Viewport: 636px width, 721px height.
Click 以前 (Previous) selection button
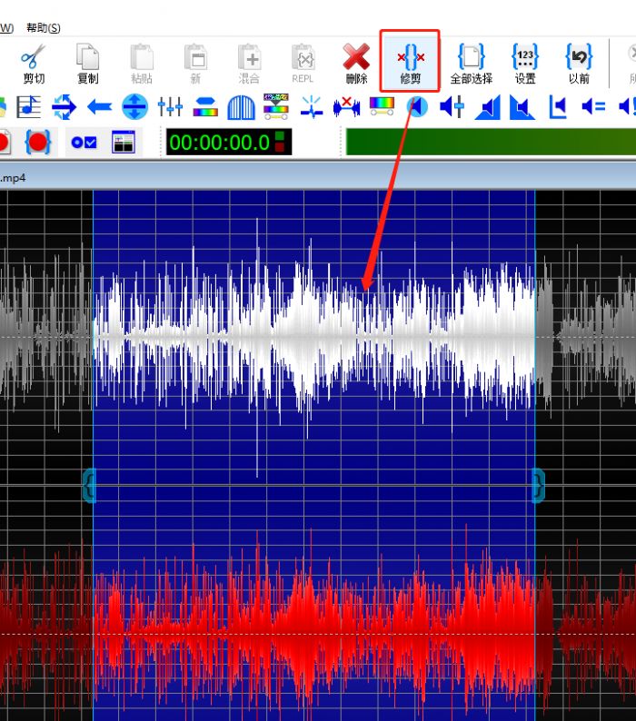coord(579,63)
